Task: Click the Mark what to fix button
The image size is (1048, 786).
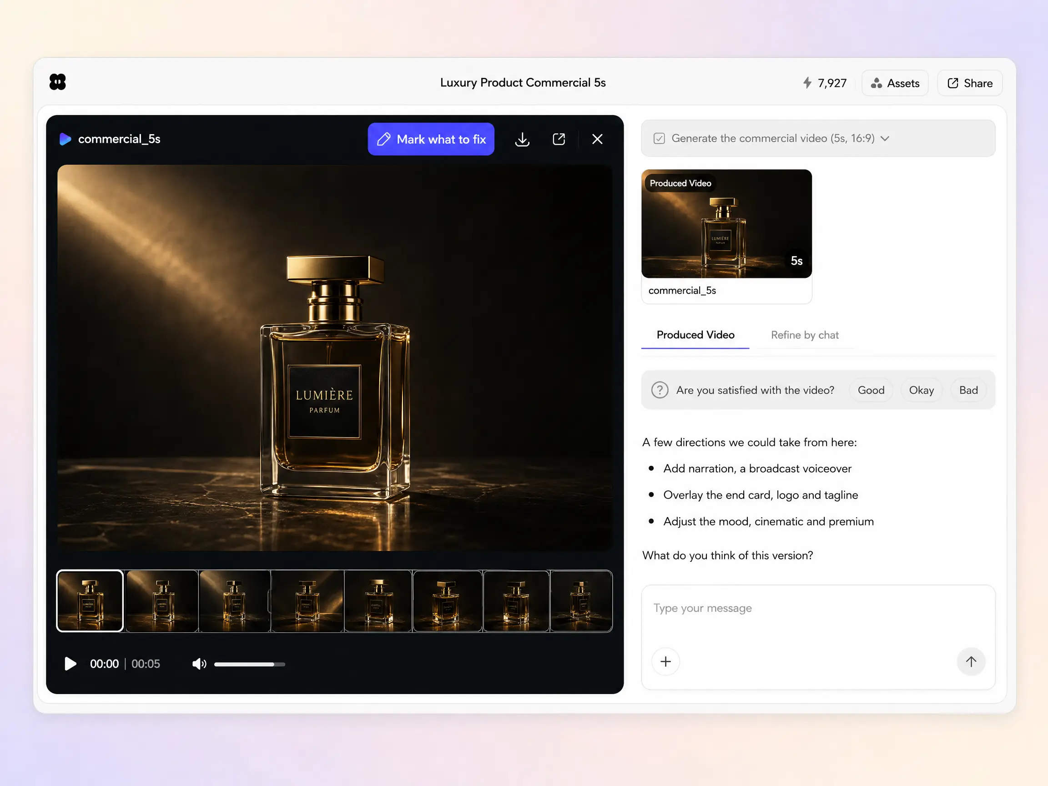Action: [431, 139]
